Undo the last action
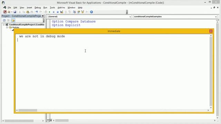Screen dimensions: 221x124 [37, 12]
